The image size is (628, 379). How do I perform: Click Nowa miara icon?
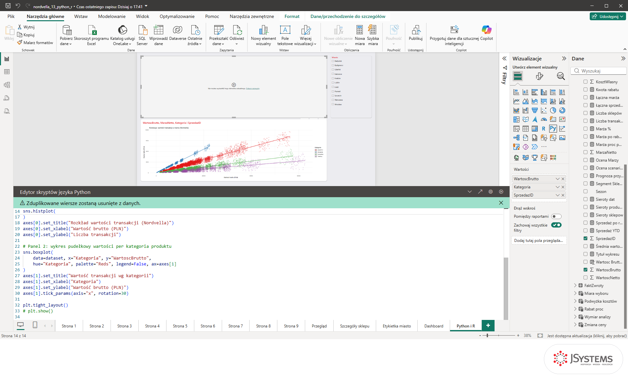coord(359,35)
